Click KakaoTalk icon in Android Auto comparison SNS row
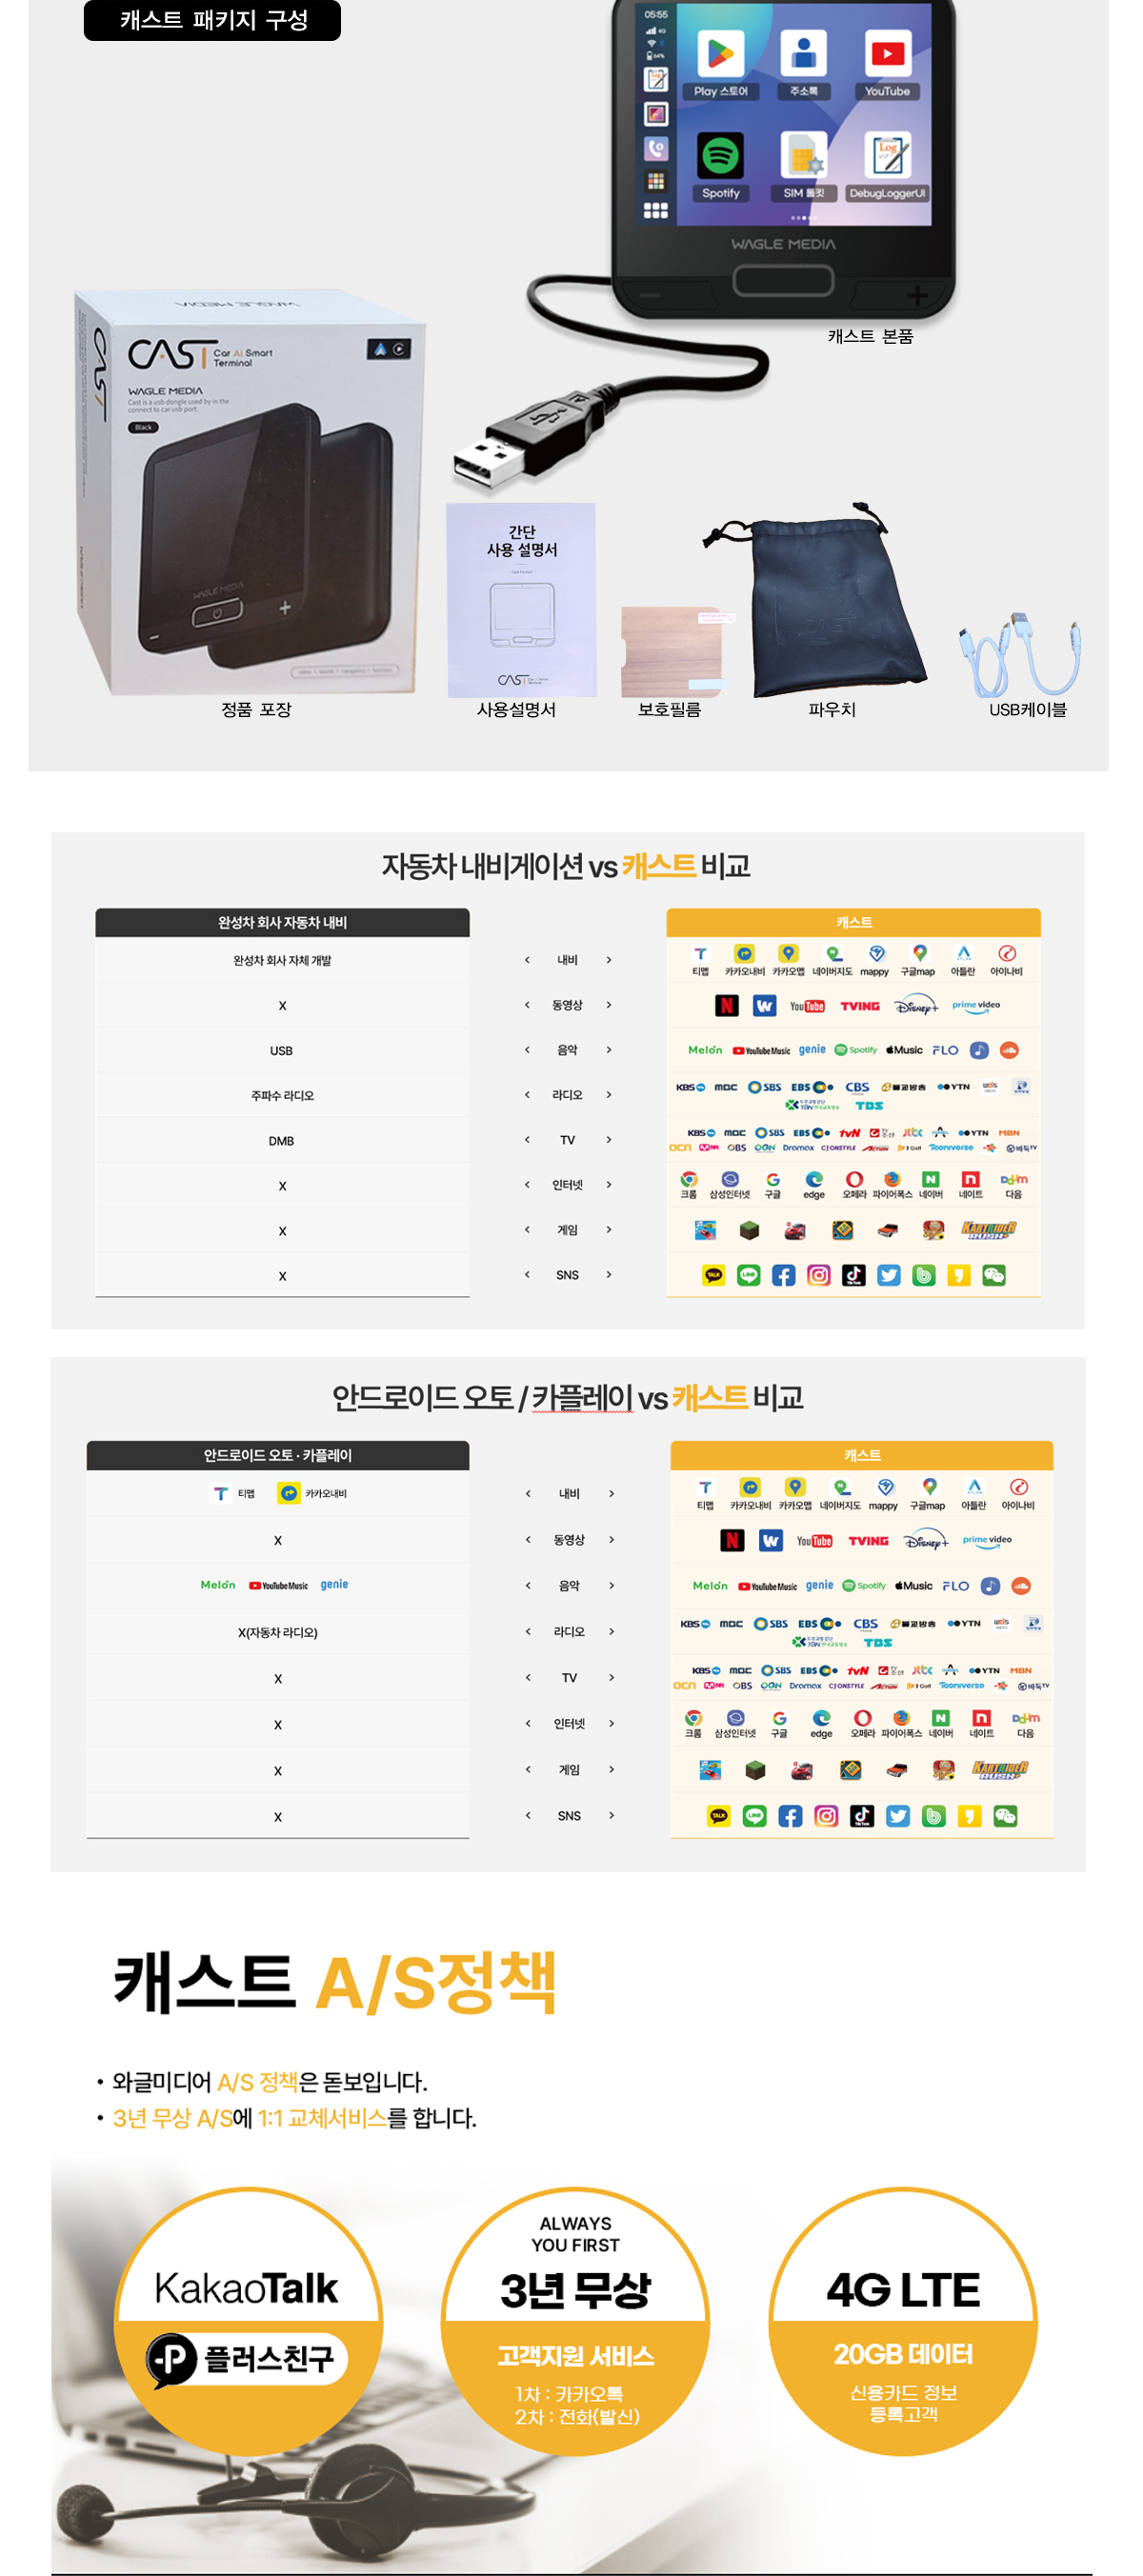This screenshot has width=1143, height=2576. click(x=718, y=1816)
